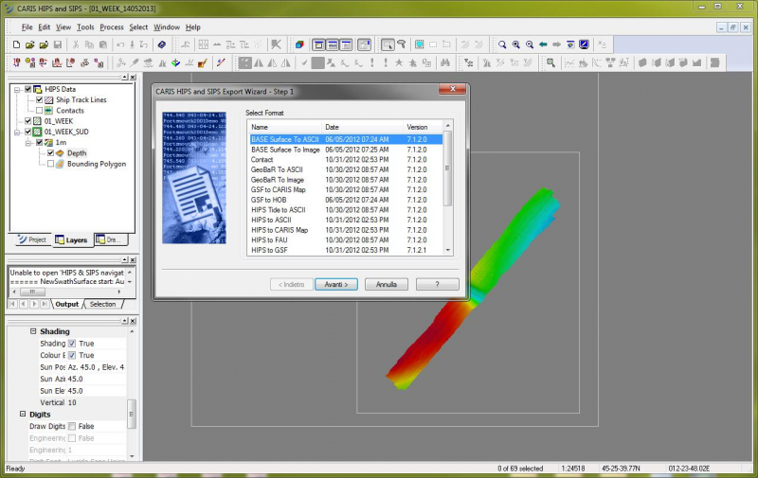Click the Save disk icon in toolbar
Screen dimensions: 758x478
tap(58, 44)
